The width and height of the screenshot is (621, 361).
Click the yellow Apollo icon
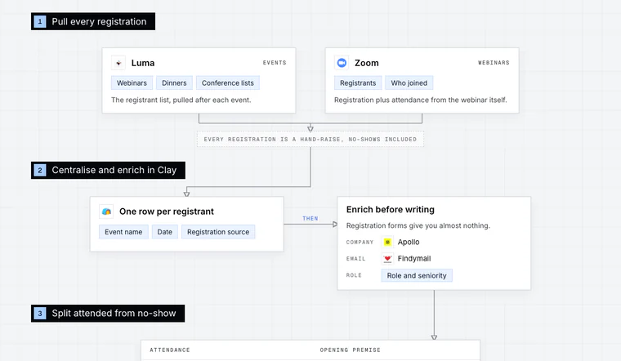387,242
